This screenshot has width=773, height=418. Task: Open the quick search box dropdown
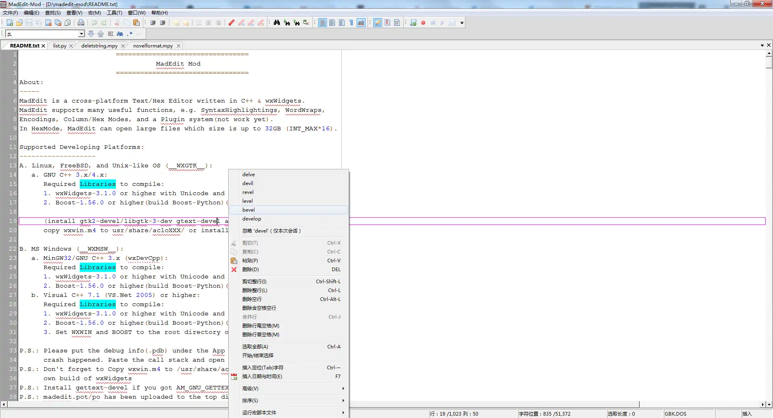(x=81, y=34)
